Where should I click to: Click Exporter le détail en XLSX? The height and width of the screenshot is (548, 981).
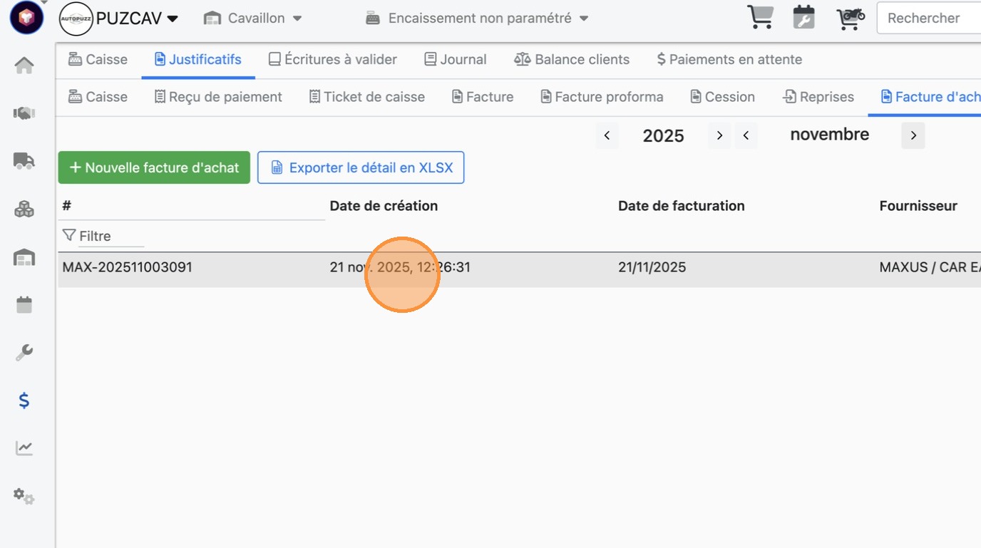click(361, 167)
